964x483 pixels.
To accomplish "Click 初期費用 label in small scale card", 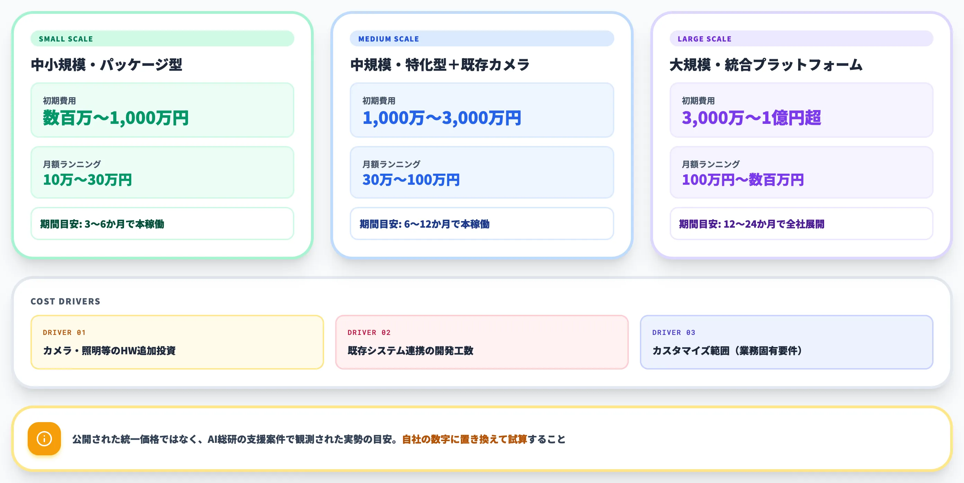I will (60, 101).
